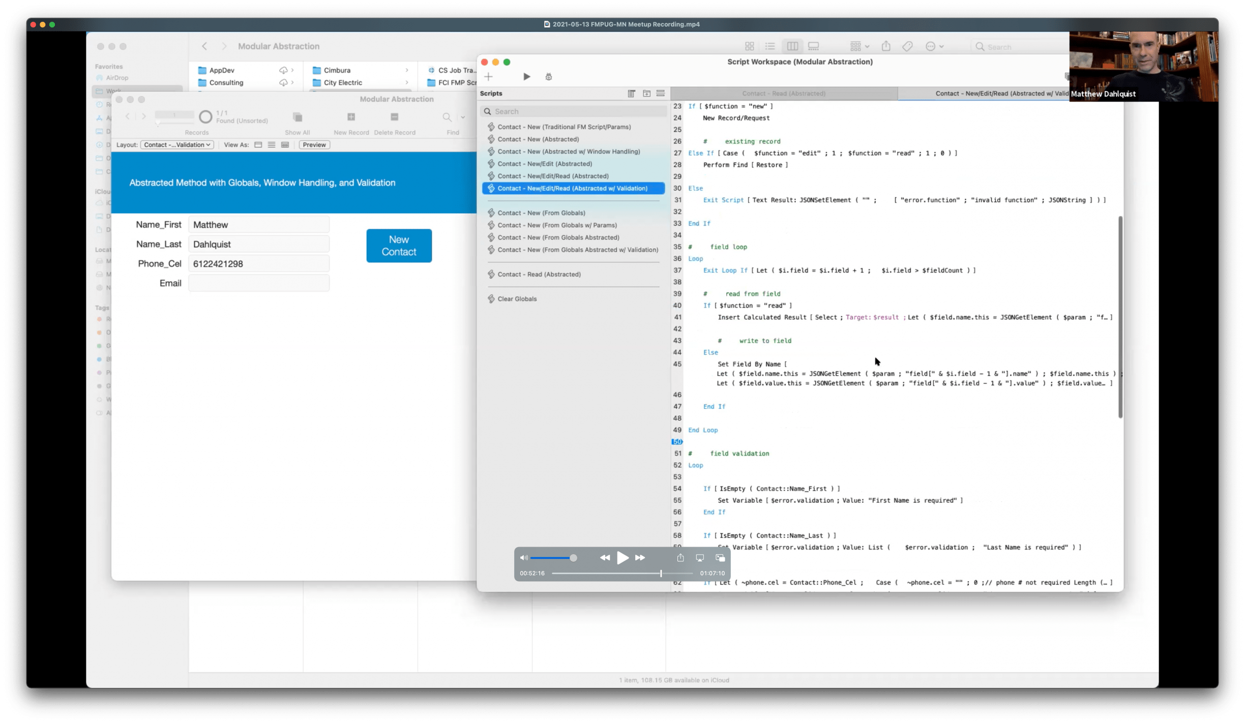Click the Scripts search field

click(x=574, y=111)
